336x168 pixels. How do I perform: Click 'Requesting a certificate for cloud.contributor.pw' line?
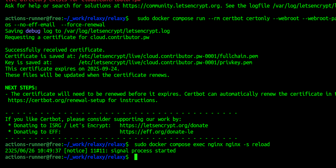click(77, 37)
